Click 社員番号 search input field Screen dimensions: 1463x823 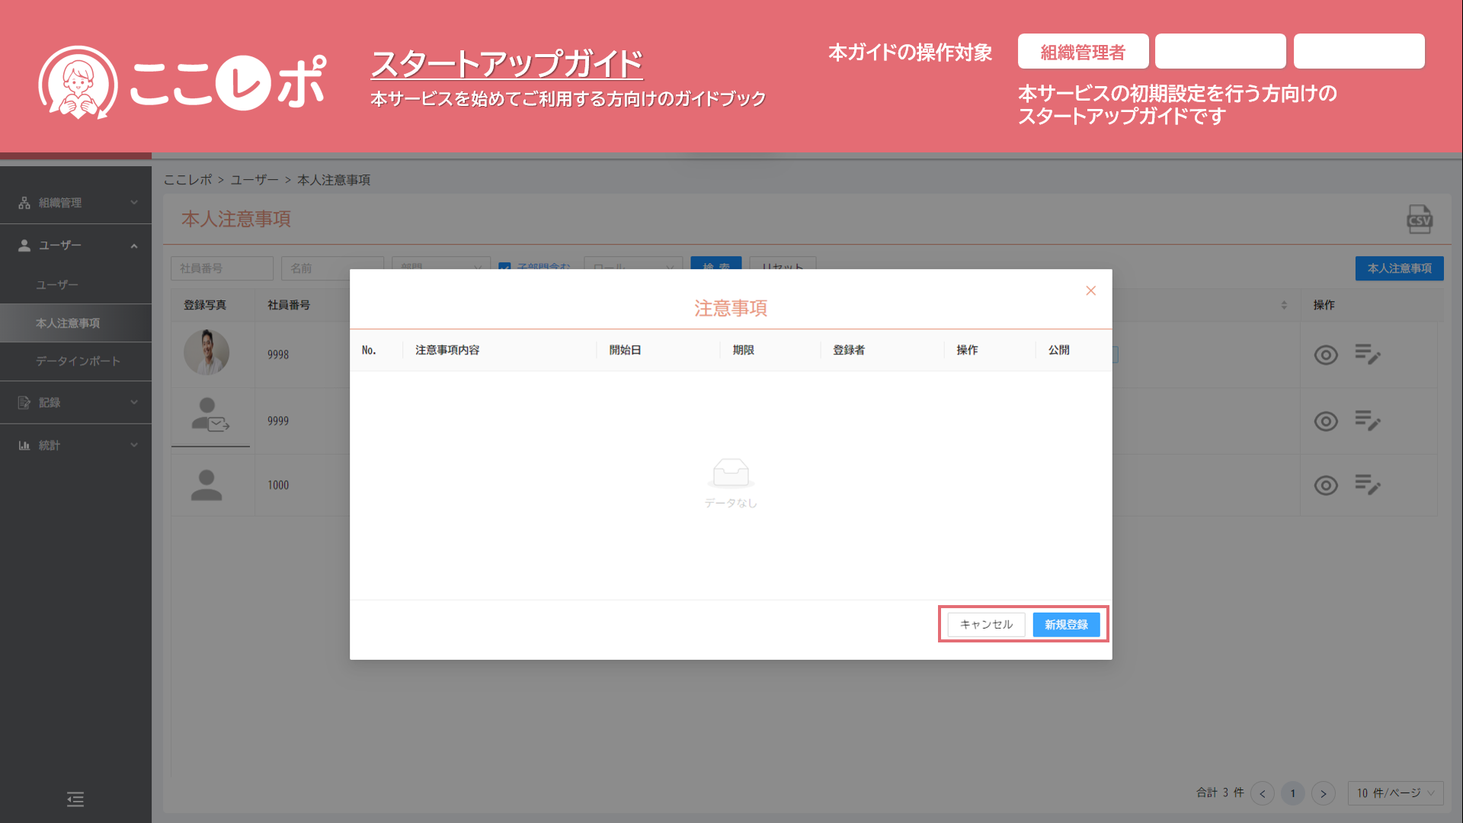[x=222, y=268]
